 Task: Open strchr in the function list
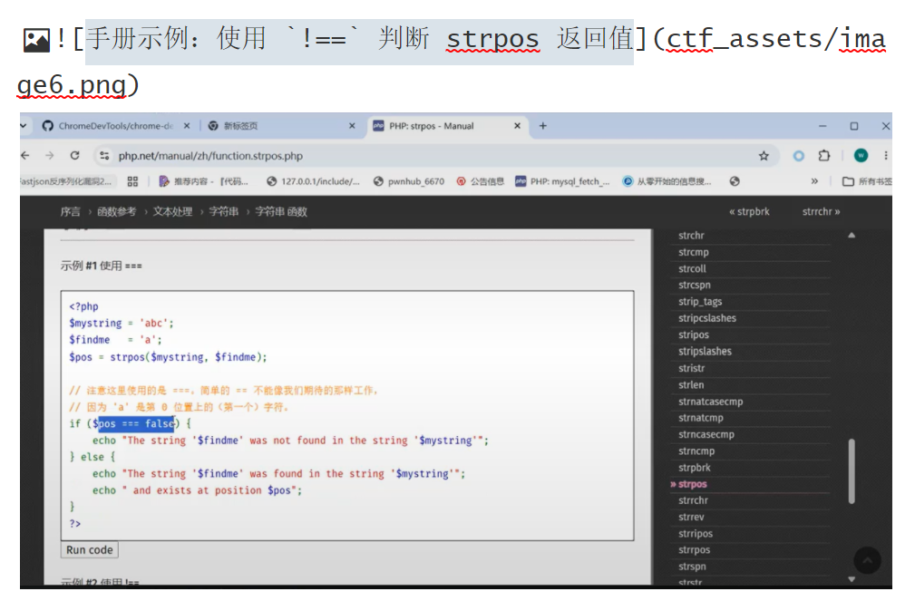692,235
